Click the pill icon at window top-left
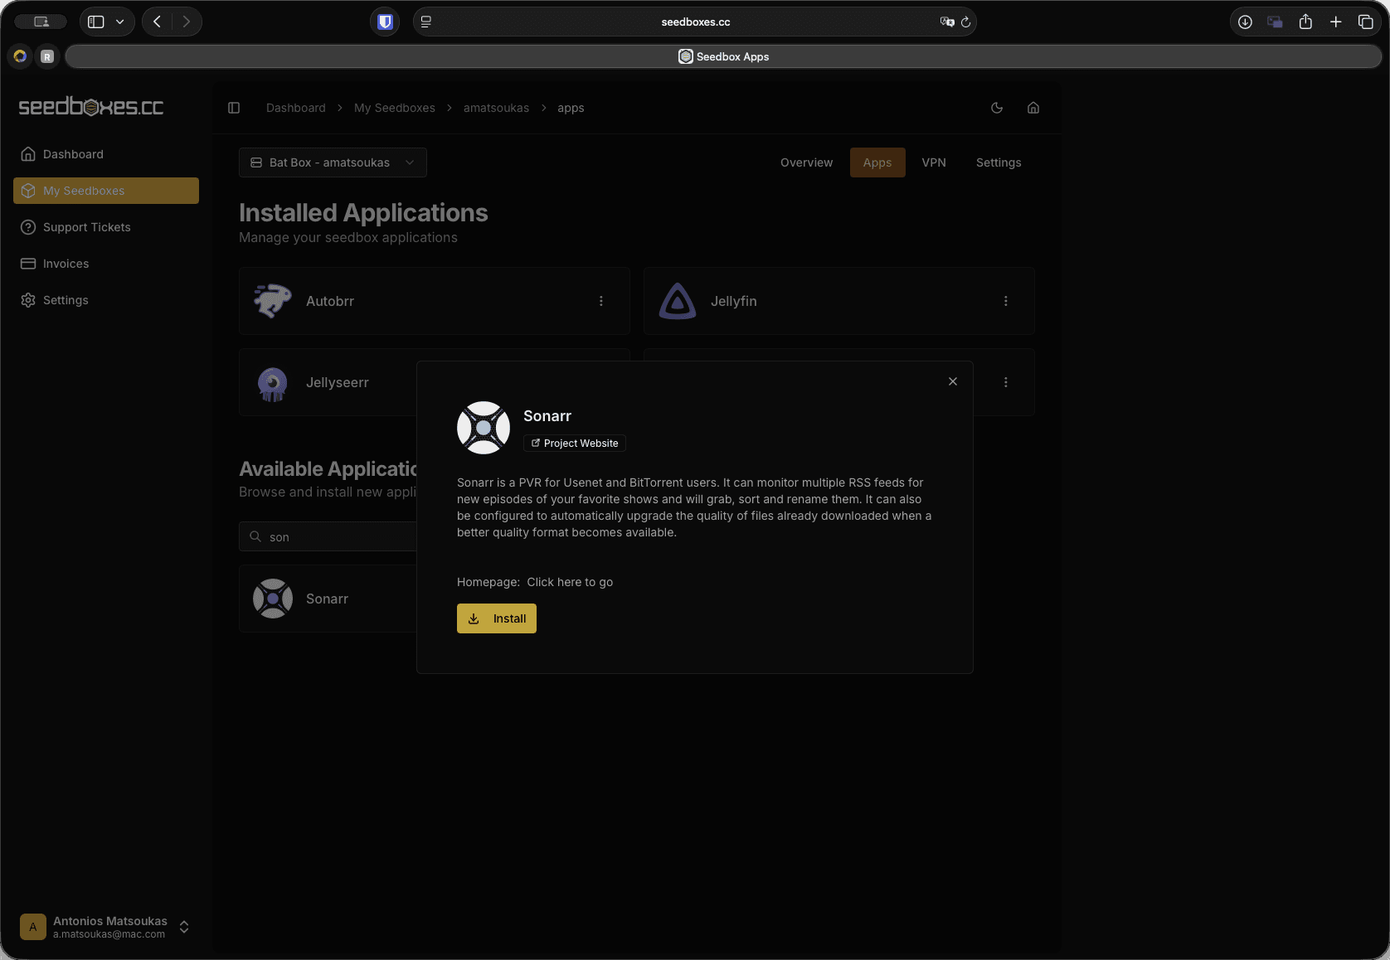 point(41,22)
